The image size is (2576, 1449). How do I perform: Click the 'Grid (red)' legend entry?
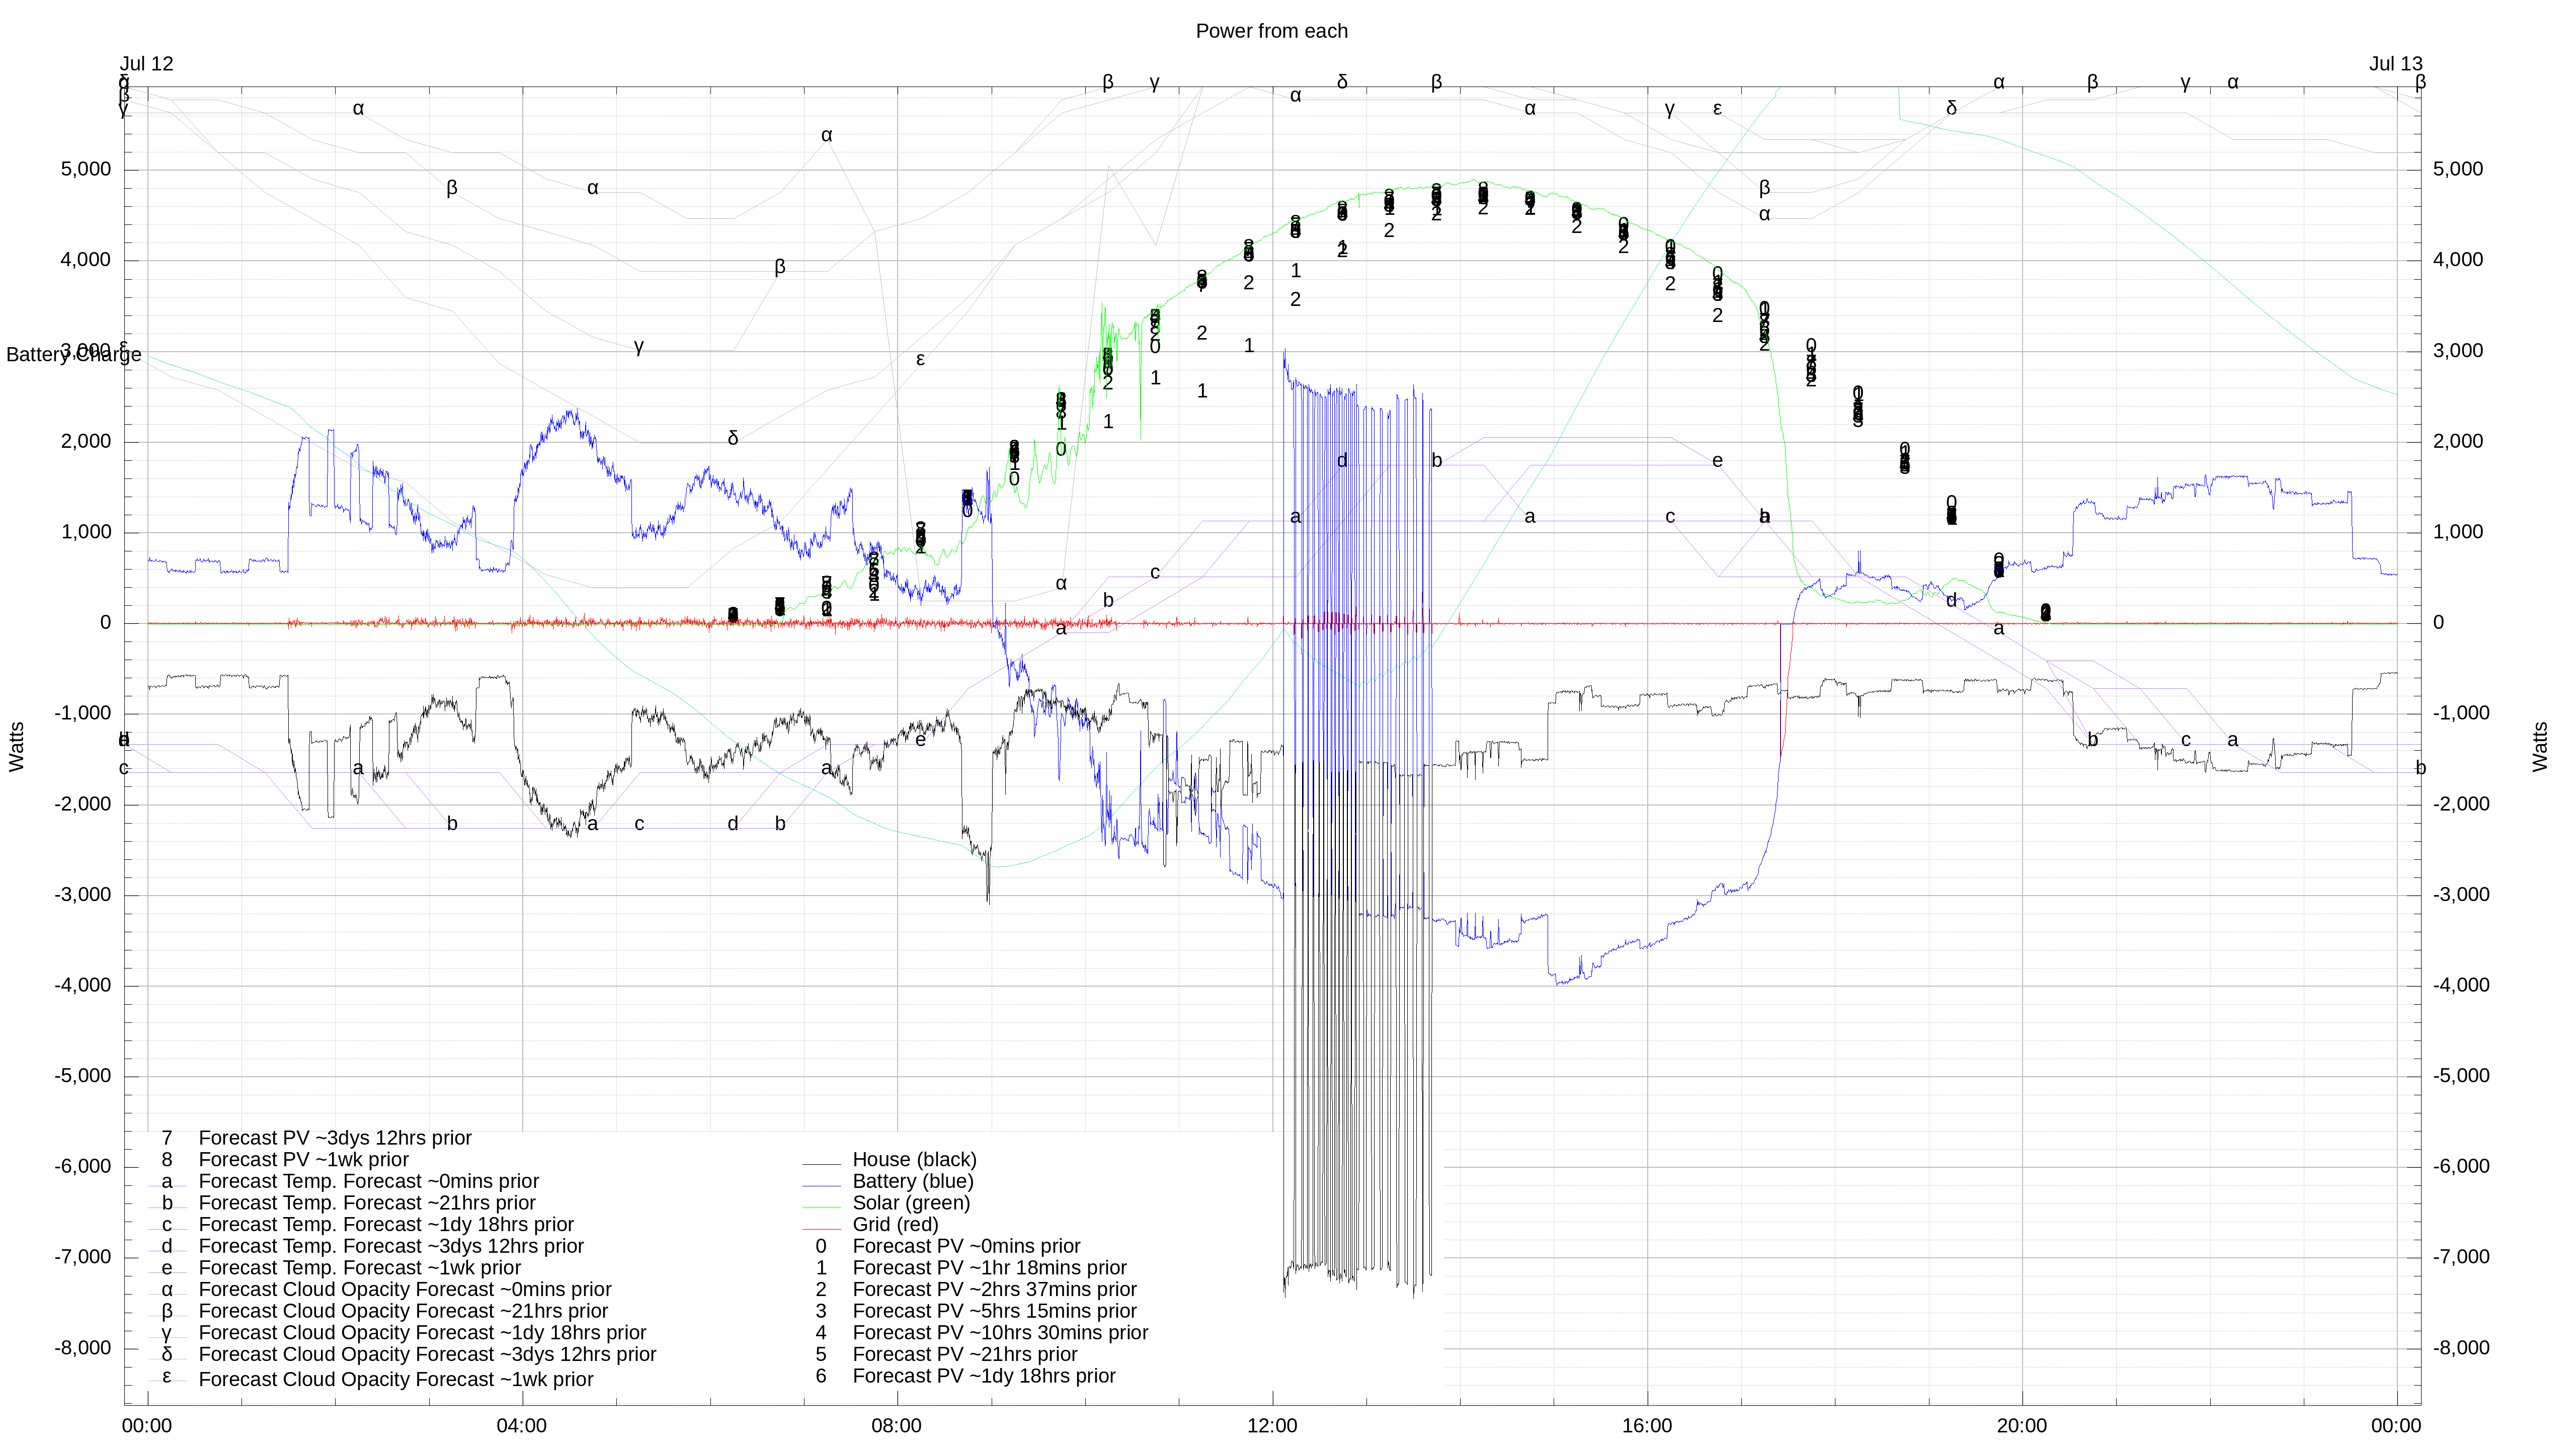[x=895, y=1225]
